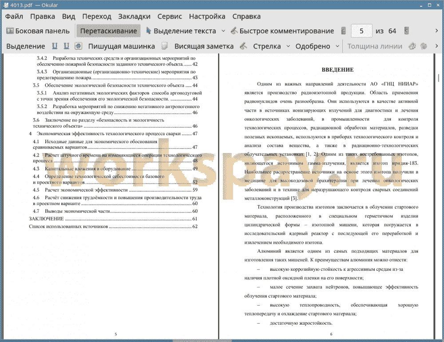Click contents entry 4.3 Капитальные вложения в оборудование
Screen dimensions: 444x342
point(115,169)
